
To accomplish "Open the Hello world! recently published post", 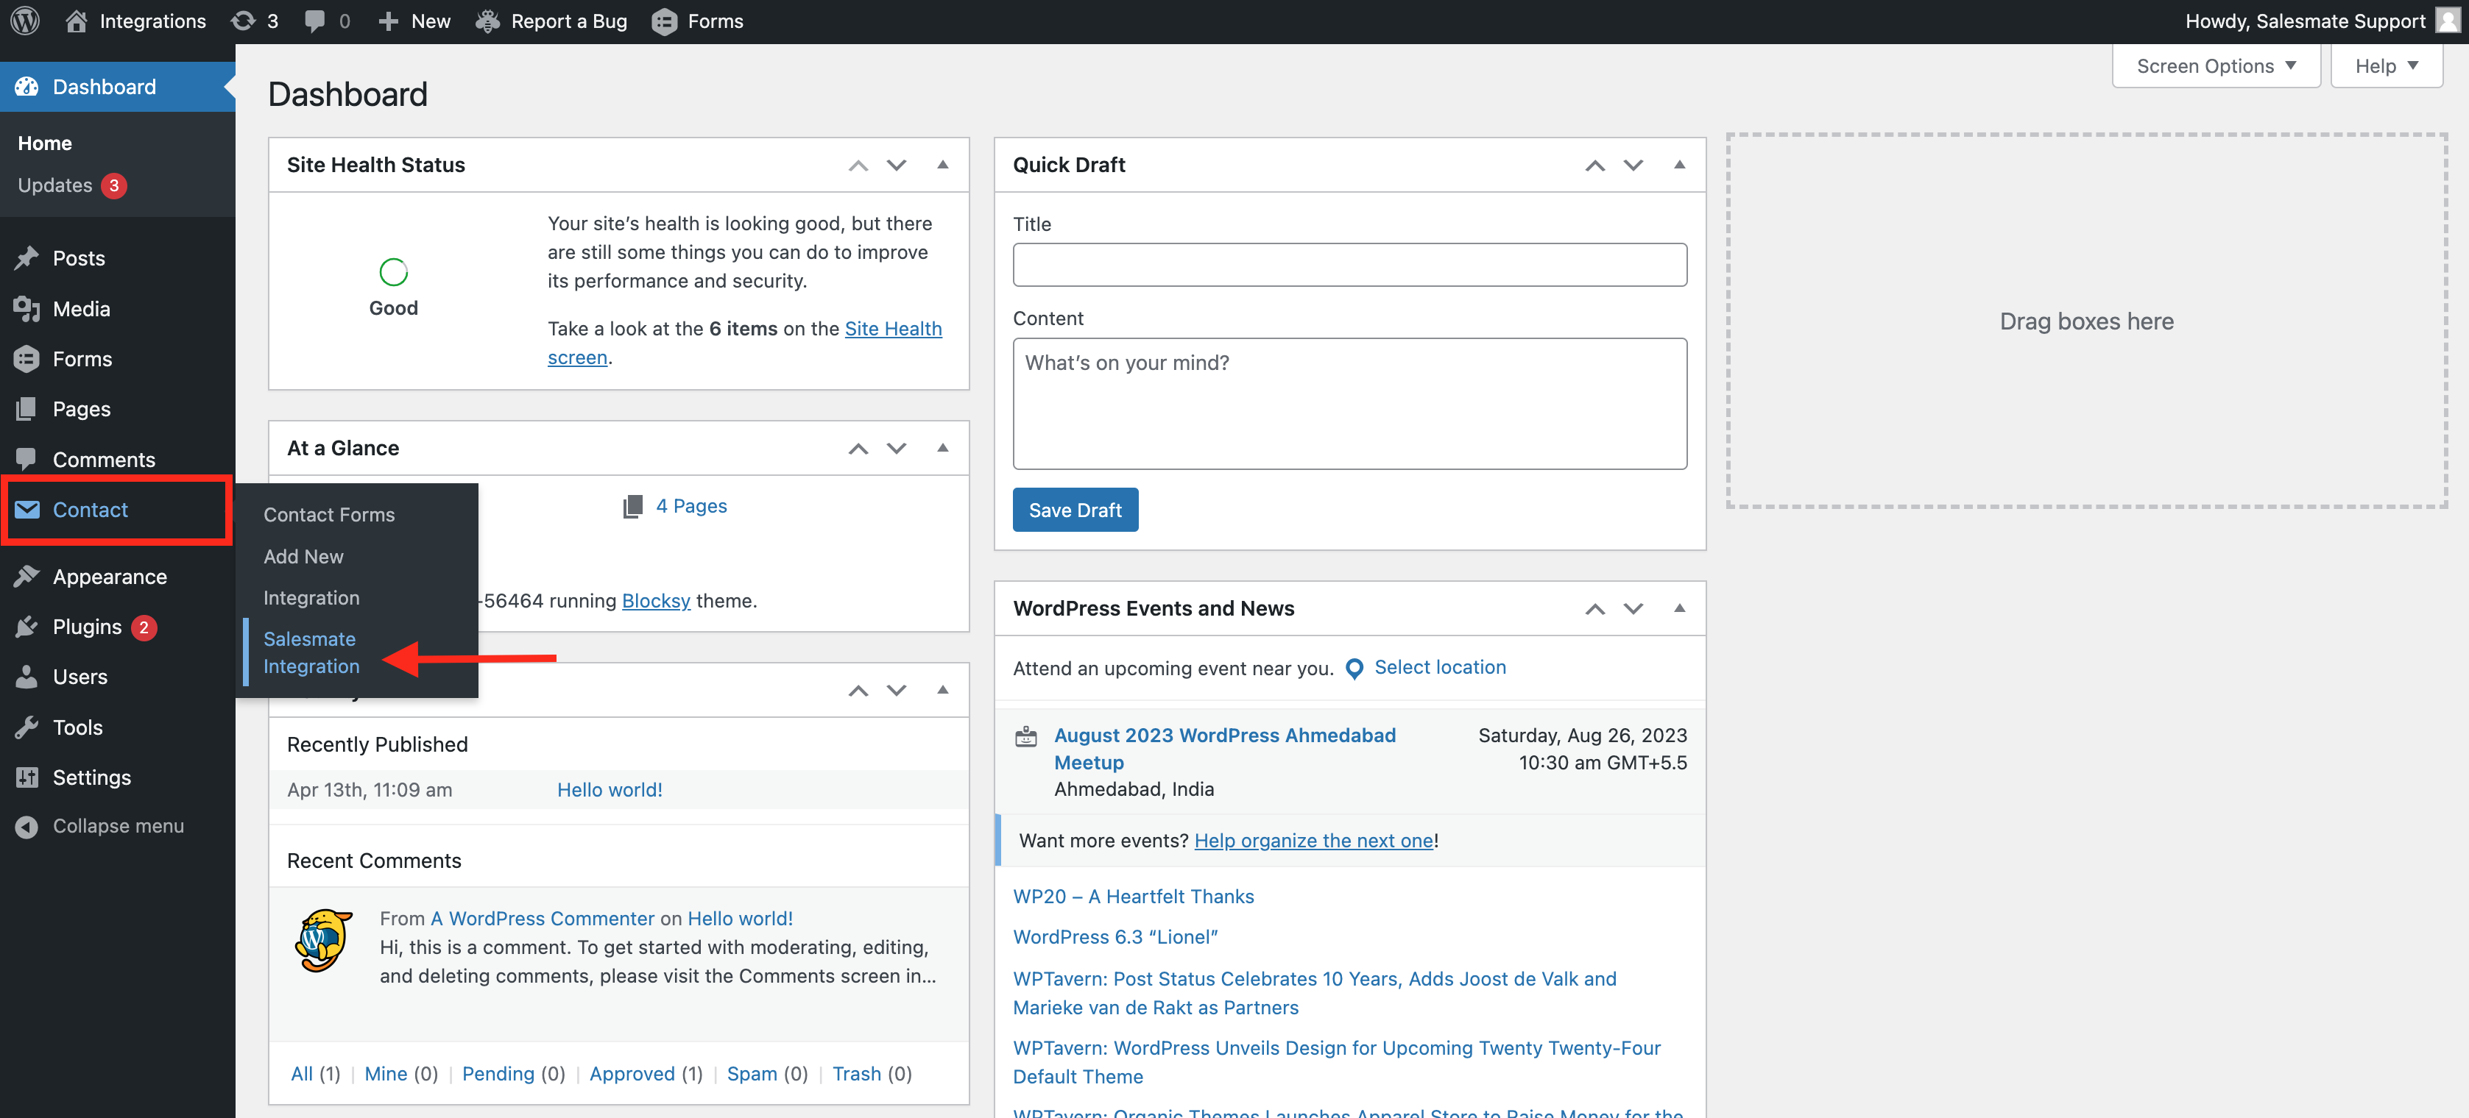I will 610,789.
